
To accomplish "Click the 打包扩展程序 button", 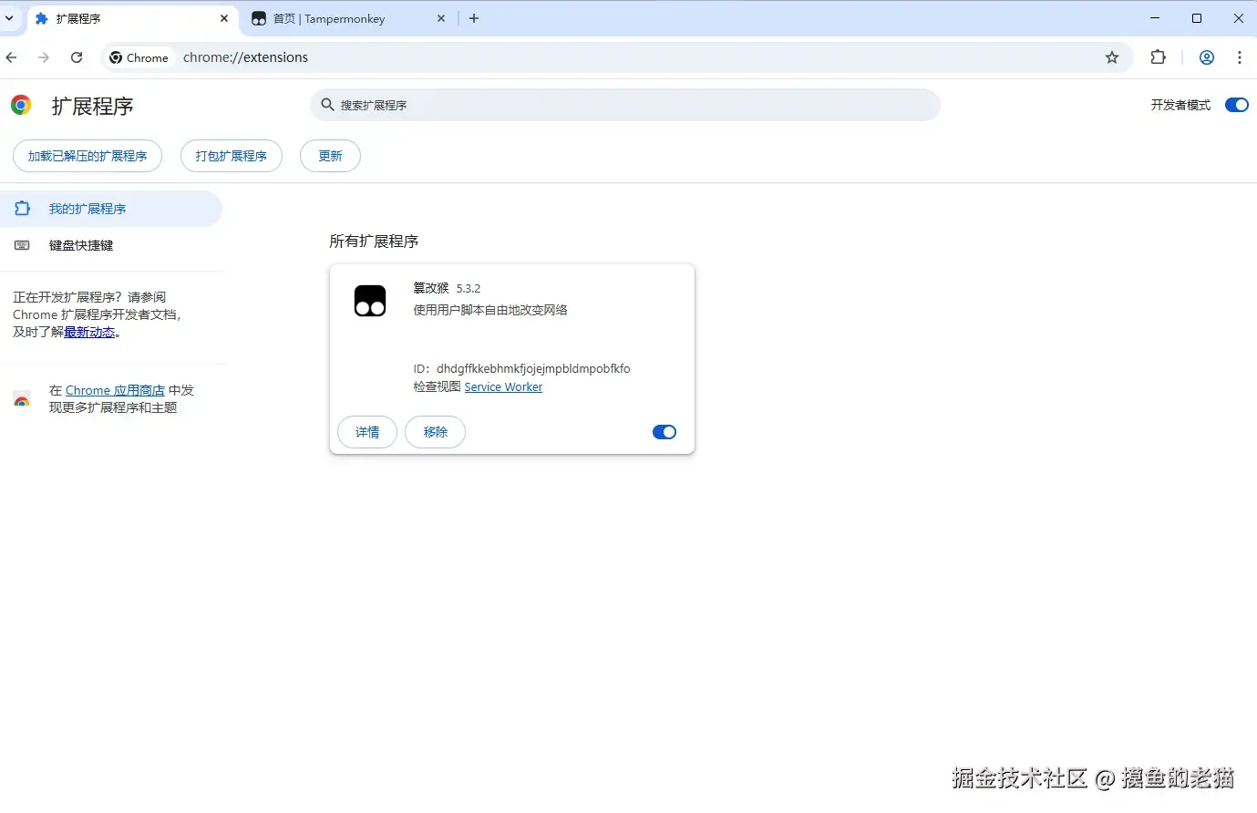I will 232,156.
